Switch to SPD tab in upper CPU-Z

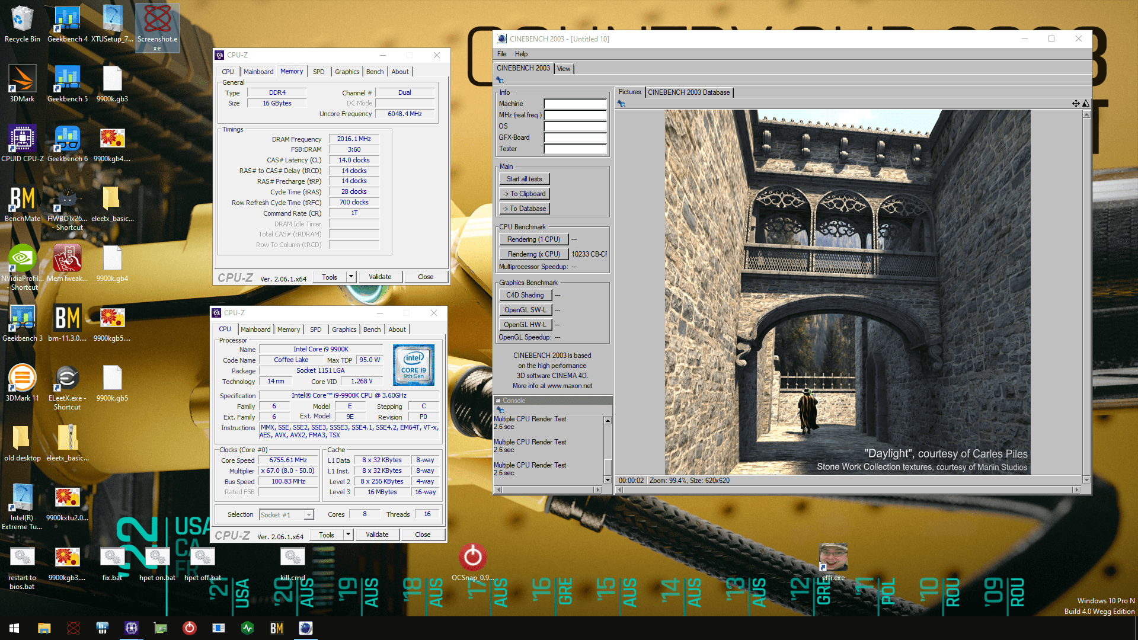pos(318,72)
